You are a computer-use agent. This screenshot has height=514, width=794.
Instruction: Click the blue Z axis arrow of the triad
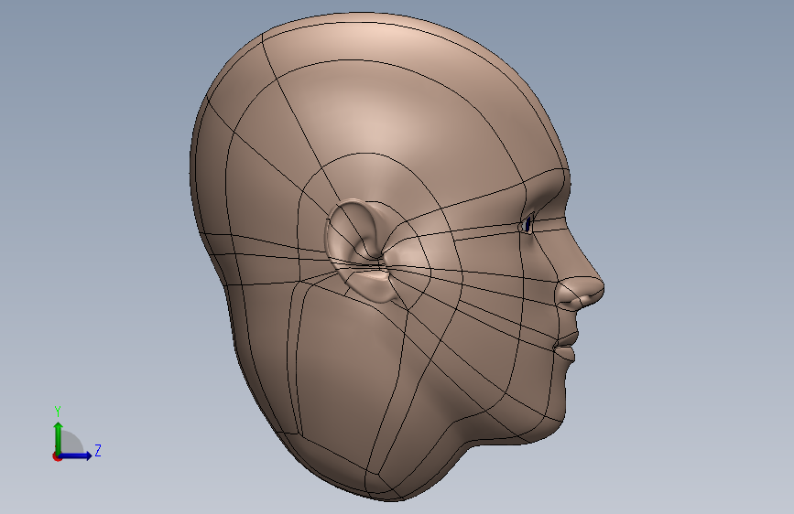pos(75,455)
